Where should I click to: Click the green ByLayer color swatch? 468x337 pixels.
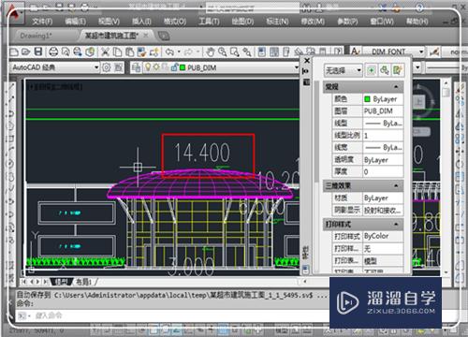(367, 99)
